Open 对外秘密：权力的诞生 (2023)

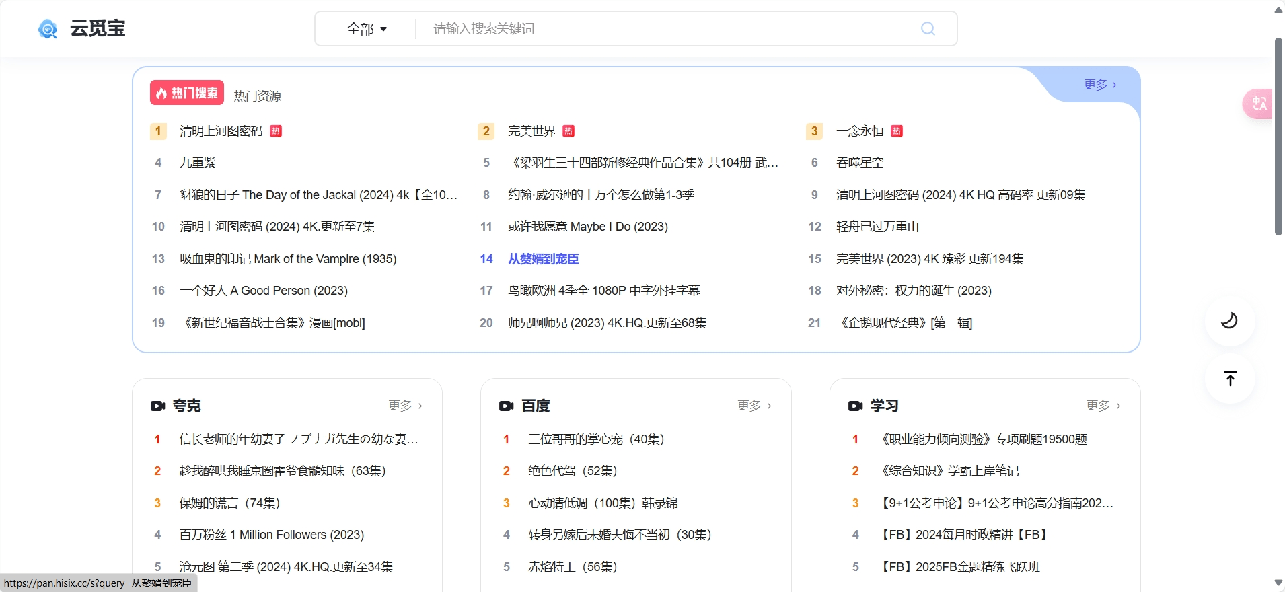point(914,291)
